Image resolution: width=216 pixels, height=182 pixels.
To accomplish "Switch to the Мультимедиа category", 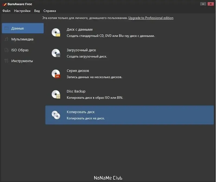I will [x=23, y=39].
